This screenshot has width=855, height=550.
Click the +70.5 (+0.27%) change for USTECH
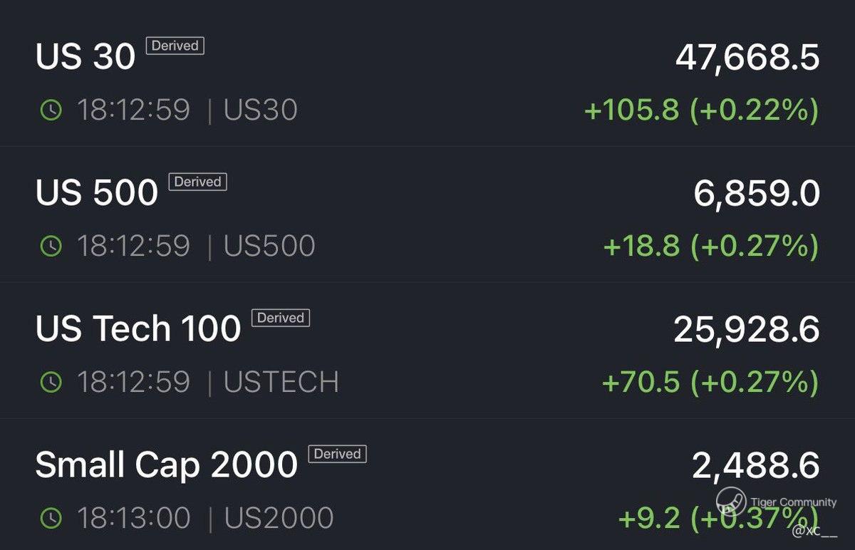pos(710,383)
